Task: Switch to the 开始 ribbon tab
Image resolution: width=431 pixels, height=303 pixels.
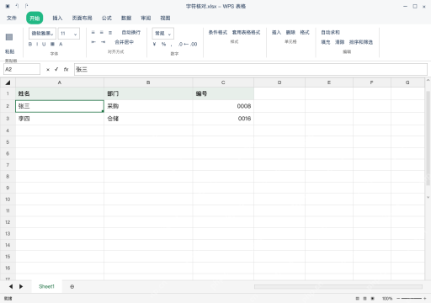Action: coord(35,18)
